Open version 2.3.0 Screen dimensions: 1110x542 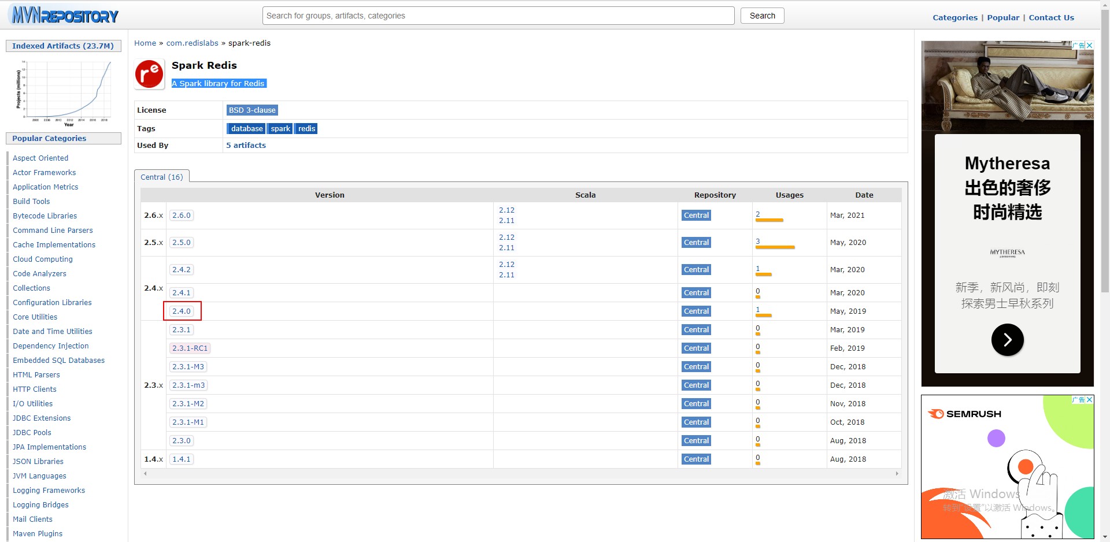coord(182,440)
